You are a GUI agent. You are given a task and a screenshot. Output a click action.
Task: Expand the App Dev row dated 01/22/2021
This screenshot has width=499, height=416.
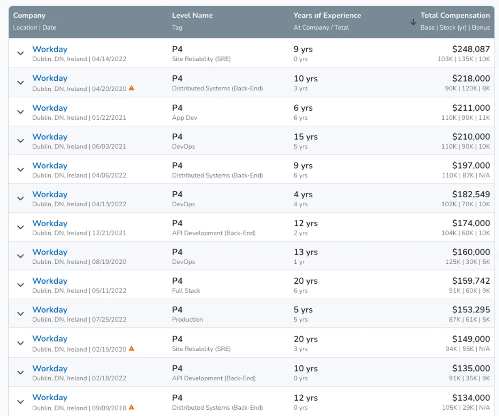pyautogui.click(x=20, y=112)
